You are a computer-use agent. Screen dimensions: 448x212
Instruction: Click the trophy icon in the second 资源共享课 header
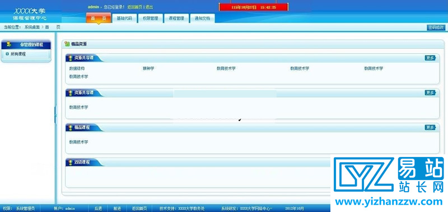click(71, 93)
